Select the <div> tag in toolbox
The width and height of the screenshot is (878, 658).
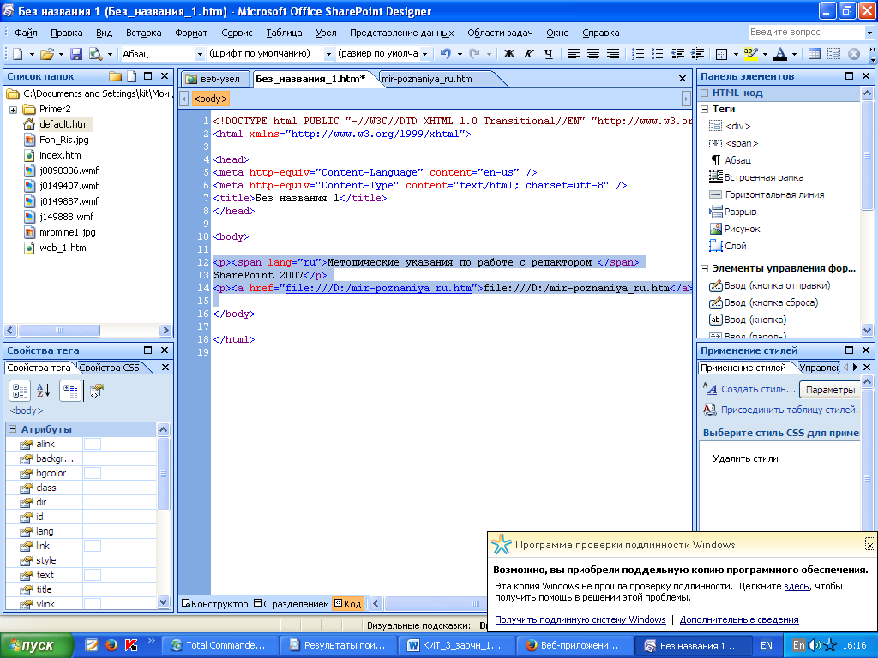tap(737, 126)
